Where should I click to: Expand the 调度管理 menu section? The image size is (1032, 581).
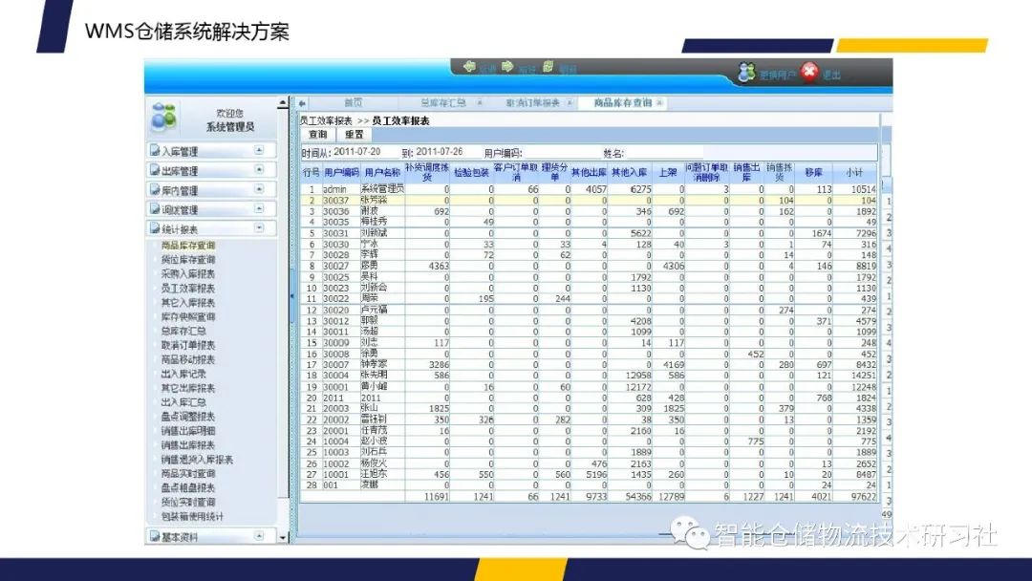[259, 207]
